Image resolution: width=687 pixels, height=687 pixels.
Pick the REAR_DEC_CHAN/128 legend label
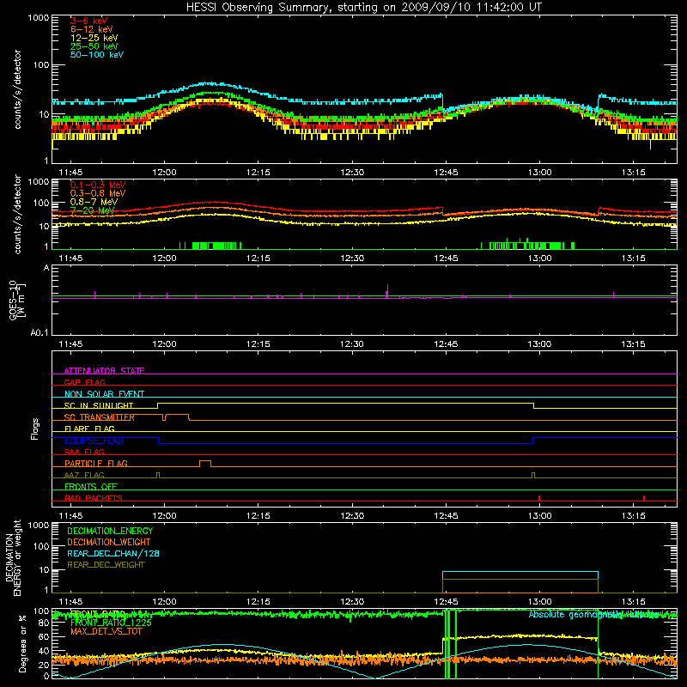click(113, 553)
